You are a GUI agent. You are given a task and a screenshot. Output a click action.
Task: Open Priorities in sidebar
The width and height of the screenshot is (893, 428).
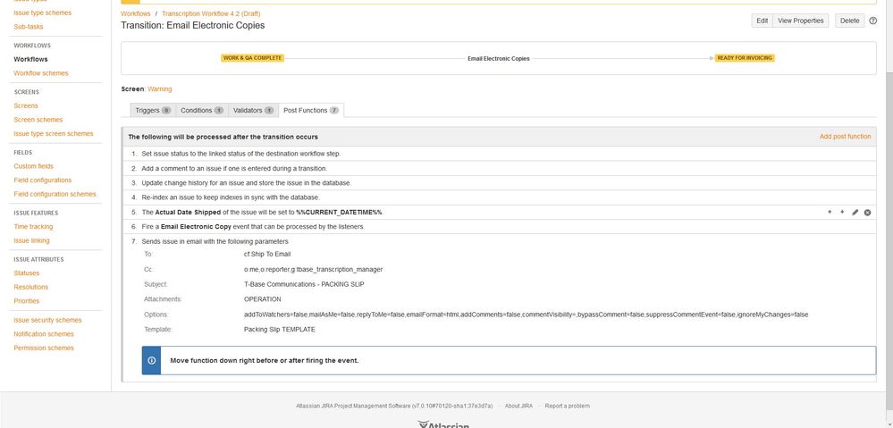(27, 301)
